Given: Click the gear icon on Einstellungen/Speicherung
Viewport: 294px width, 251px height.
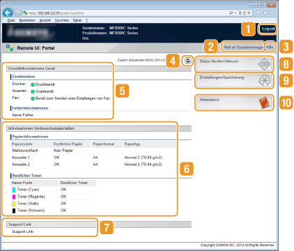Looking at the screenshot, I should point(264,80).
